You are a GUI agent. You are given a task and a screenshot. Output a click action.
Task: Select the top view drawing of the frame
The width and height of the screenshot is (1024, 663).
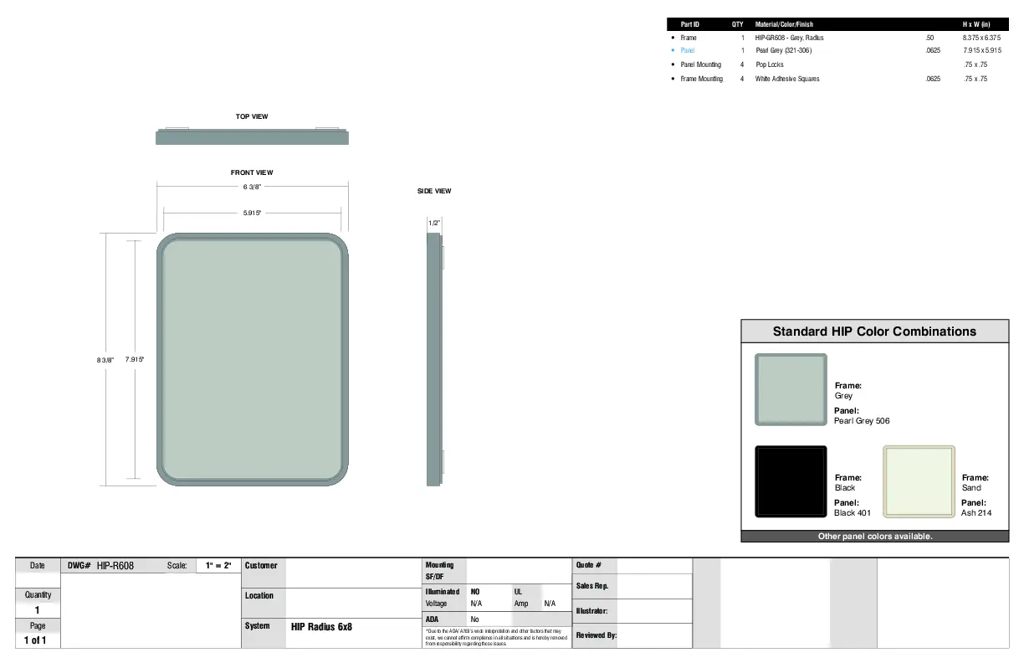point(252,136)
